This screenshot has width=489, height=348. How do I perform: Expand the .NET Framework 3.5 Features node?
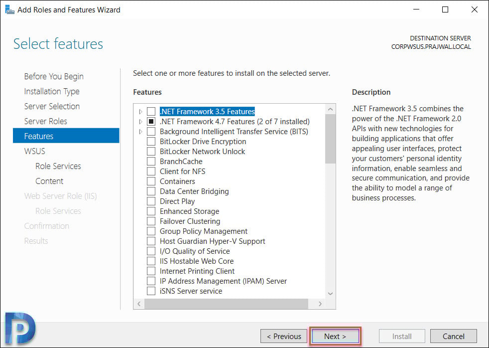(x=140, y=111)
